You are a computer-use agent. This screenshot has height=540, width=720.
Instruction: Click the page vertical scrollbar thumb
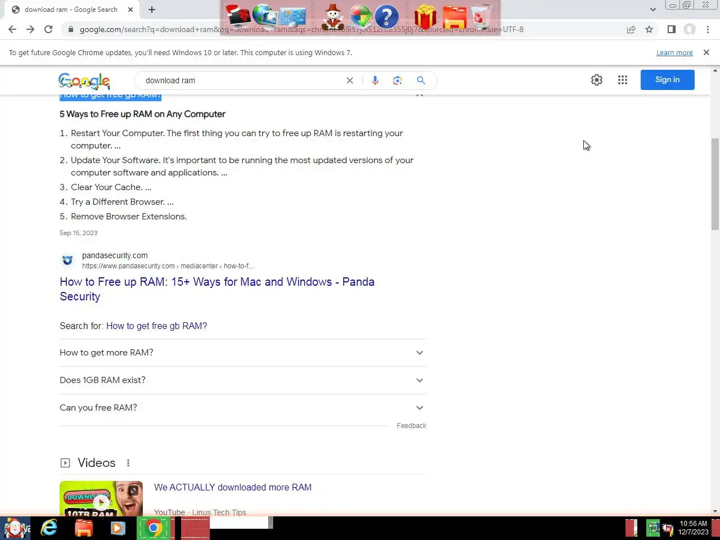pos(715,184)
